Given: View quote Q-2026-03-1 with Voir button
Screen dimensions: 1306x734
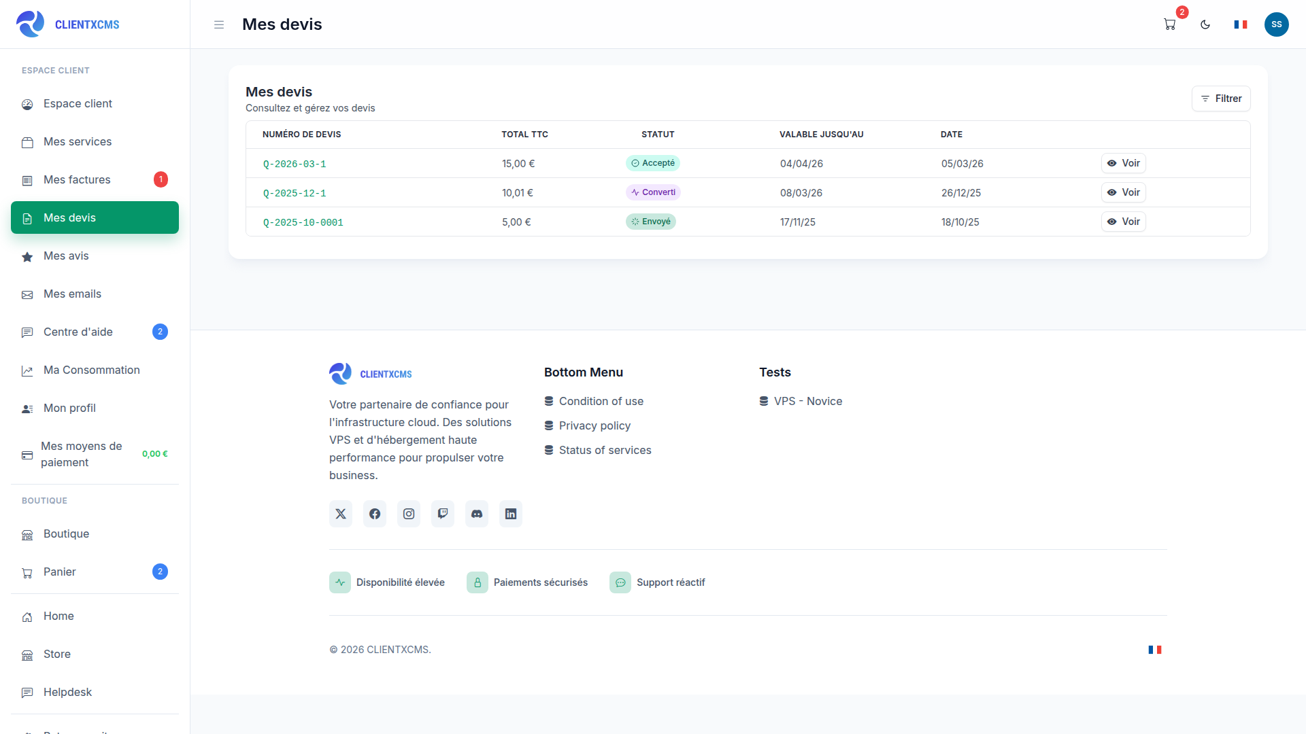Looking at the screenshot, I should 1124,163.
